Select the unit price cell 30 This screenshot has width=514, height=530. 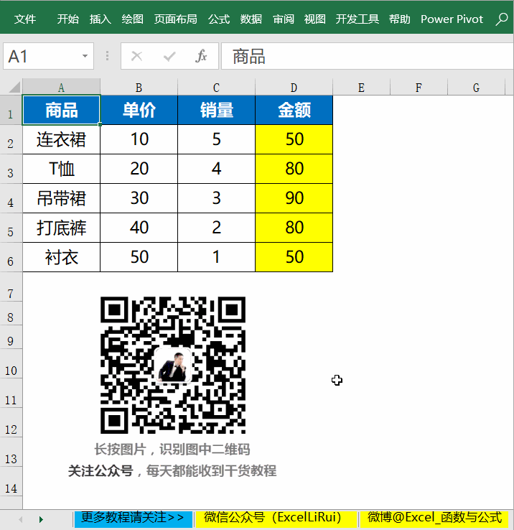coord(139,198)
